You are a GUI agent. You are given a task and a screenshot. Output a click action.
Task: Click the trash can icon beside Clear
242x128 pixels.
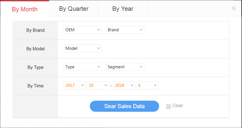tap(168, 106)
